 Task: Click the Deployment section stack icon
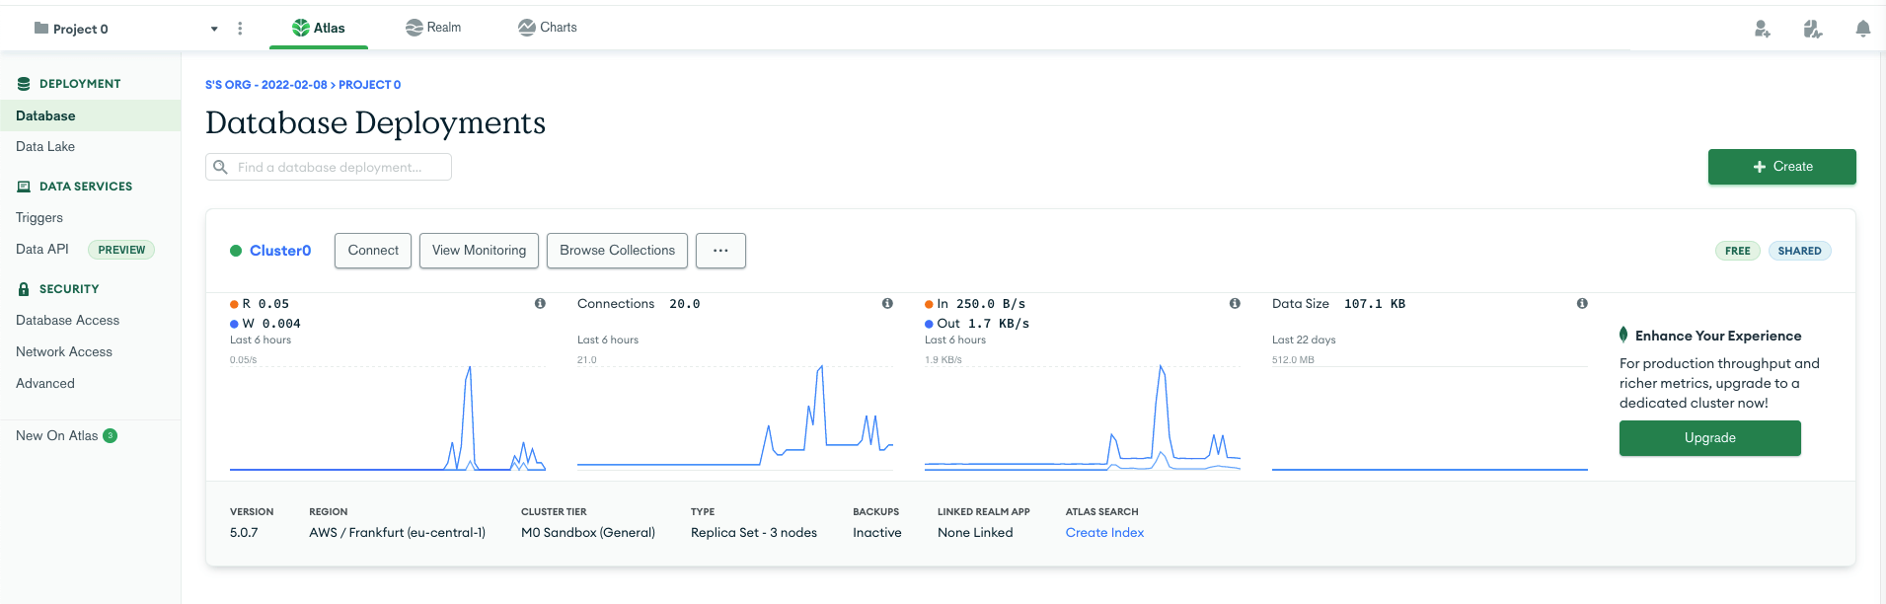point(24,84)
